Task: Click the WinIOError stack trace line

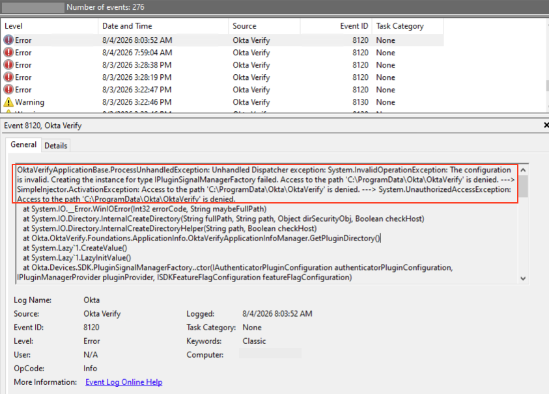Action: 145,209
